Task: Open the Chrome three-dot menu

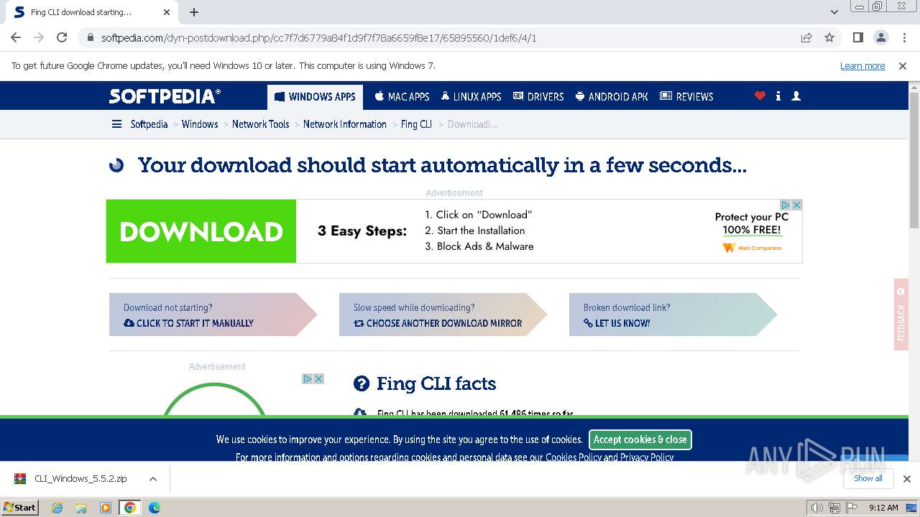Action: [903, 37]
